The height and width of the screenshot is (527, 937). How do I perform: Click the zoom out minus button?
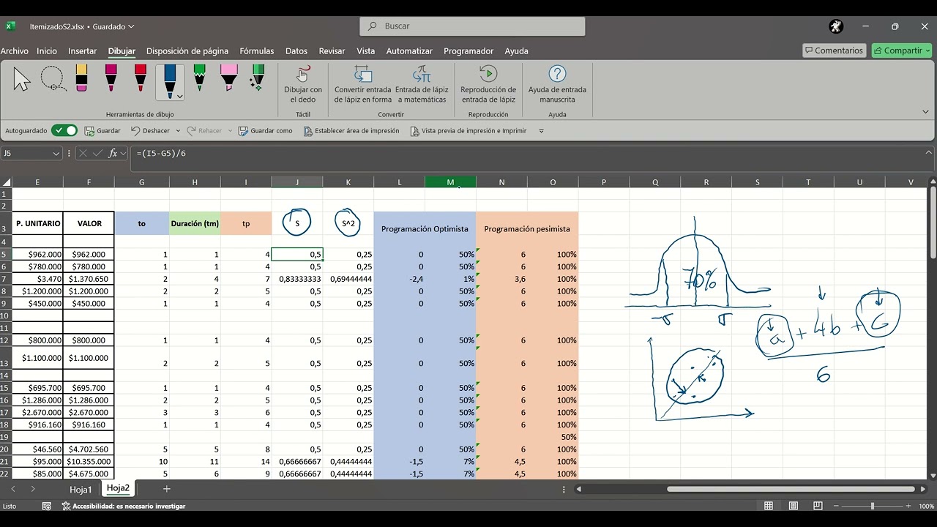pyautogui.click(x=835, y=506)
